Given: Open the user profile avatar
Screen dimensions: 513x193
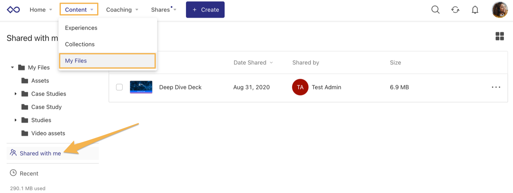Looking at the screenshot, I should pos(500,10).
